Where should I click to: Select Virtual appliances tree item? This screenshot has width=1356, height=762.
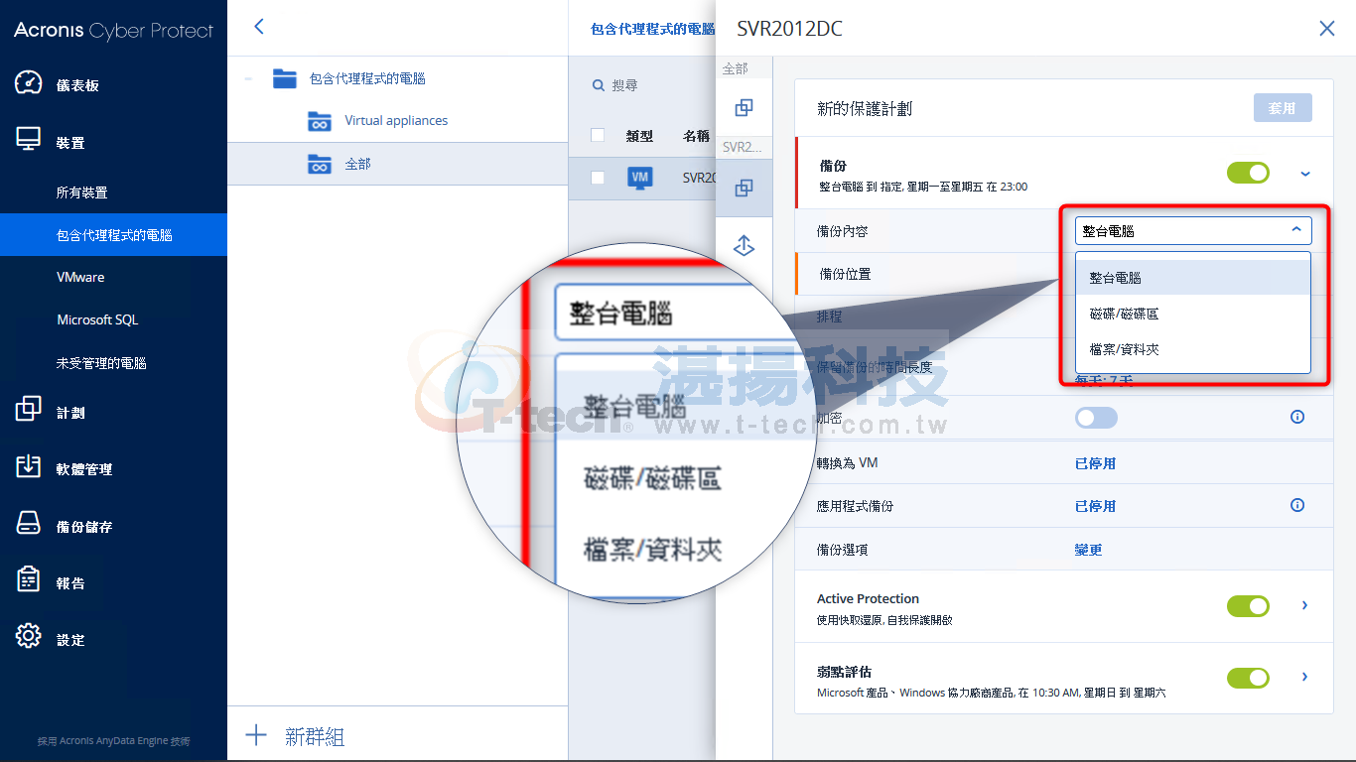[396, 121]
